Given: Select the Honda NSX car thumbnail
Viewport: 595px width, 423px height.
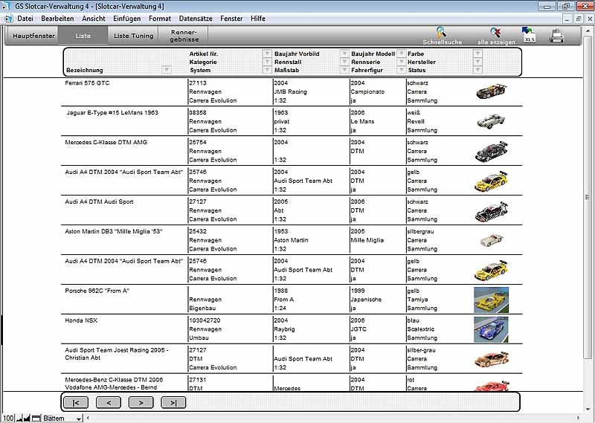Looking at the screenshot, I should pyautogui.click(x=491, y=329).
